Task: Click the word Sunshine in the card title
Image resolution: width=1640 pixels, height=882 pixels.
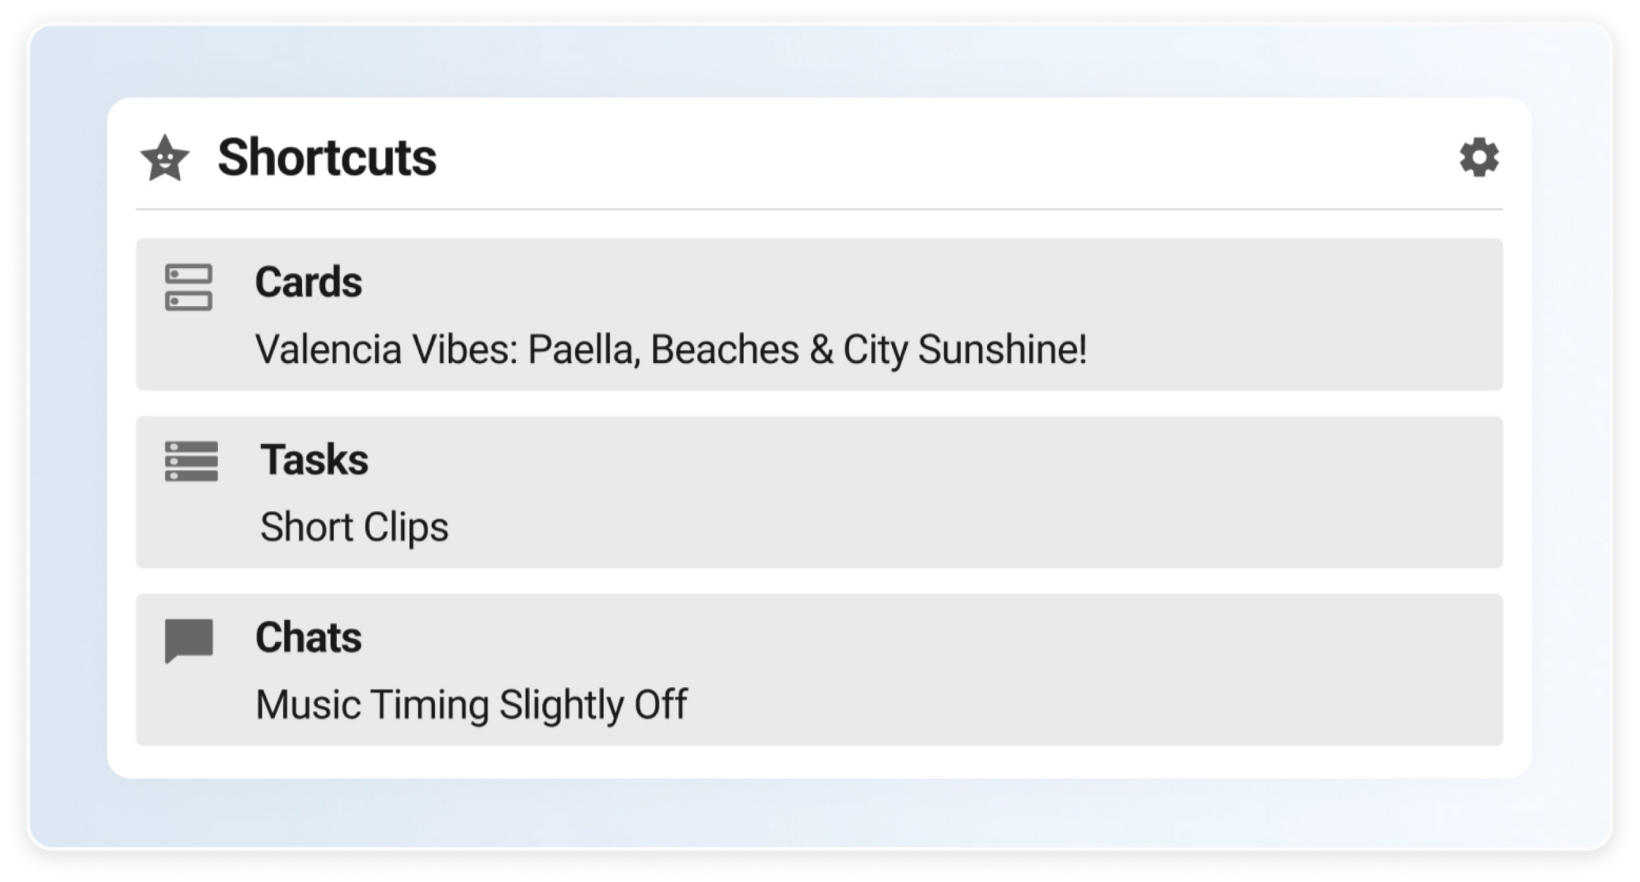Action: click(1002, 350)
